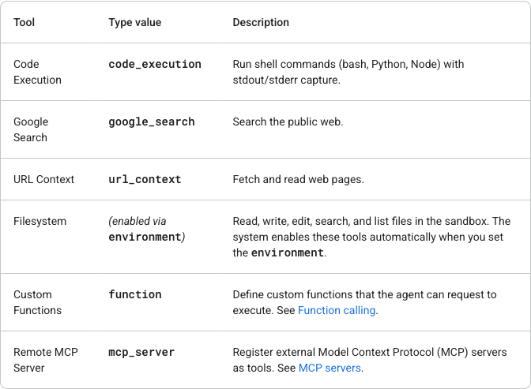
Task: Select the 'code_execution' type value
Action: pyautogui.click(x=155, y=64)
